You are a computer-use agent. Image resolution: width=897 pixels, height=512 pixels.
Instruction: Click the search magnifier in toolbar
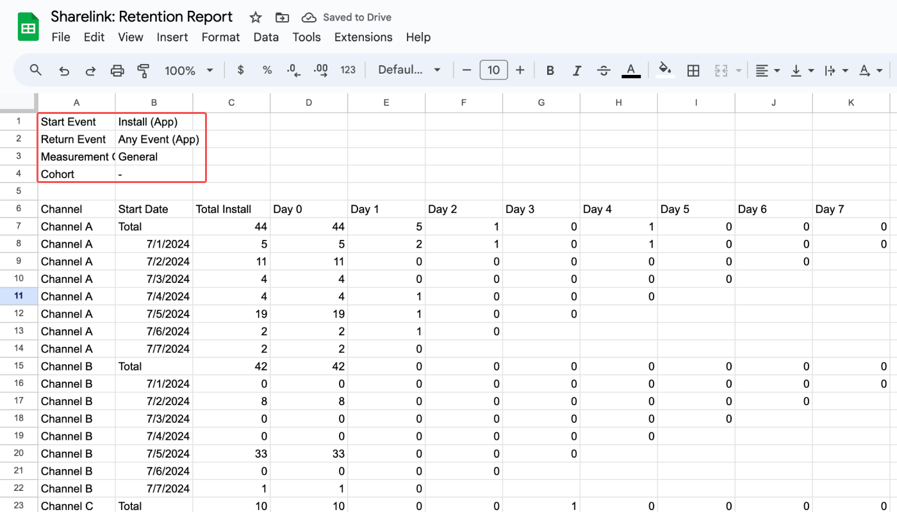tap(36, 70)
